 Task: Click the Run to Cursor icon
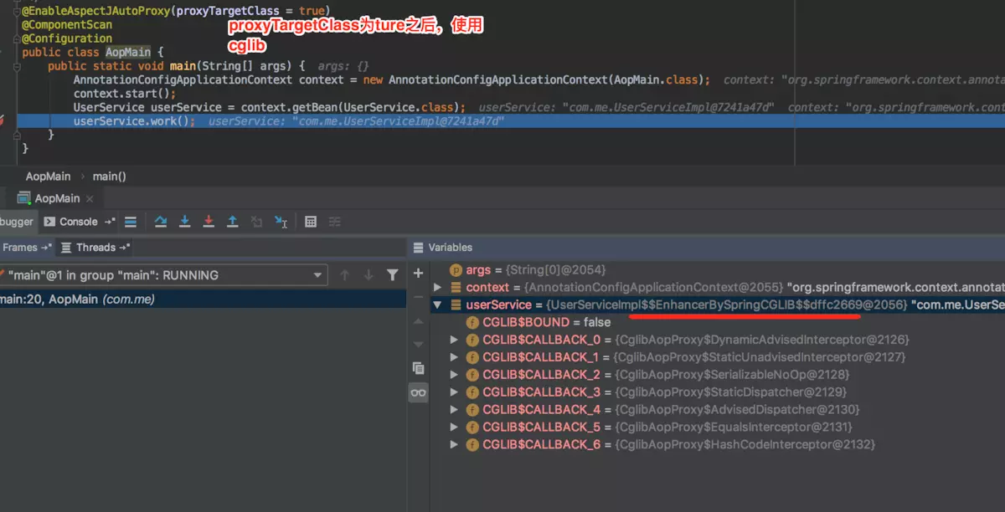pyautogui.click(x=281, y=222)
